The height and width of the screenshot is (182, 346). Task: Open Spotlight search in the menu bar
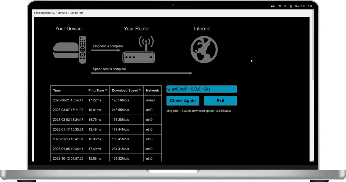point(285,6)
